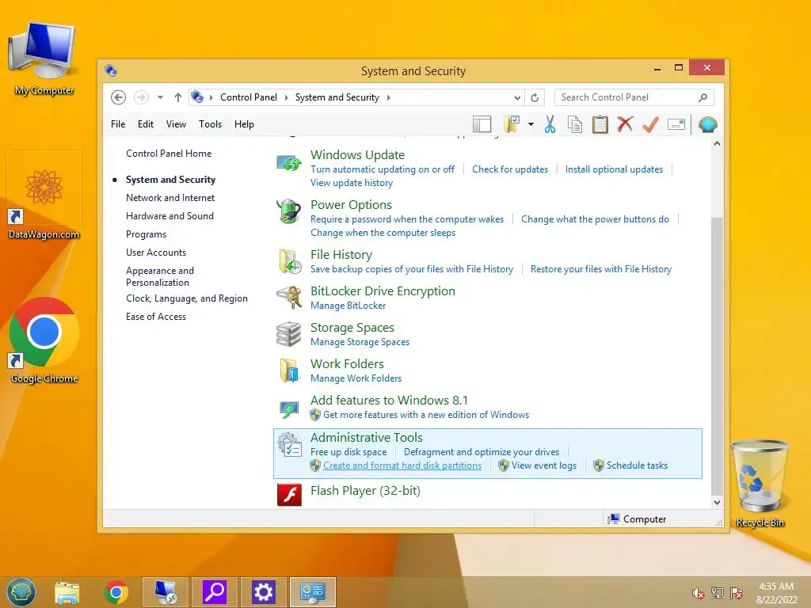
Task: Open Clock, Language, and Region
Action: 187,298
